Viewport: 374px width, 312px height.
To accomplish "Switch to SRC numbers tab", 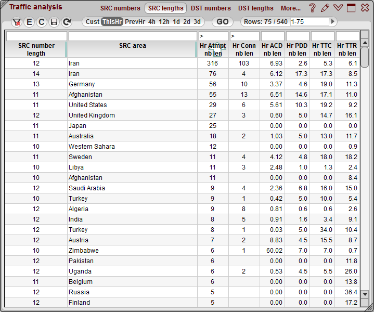I will [120, 8].
